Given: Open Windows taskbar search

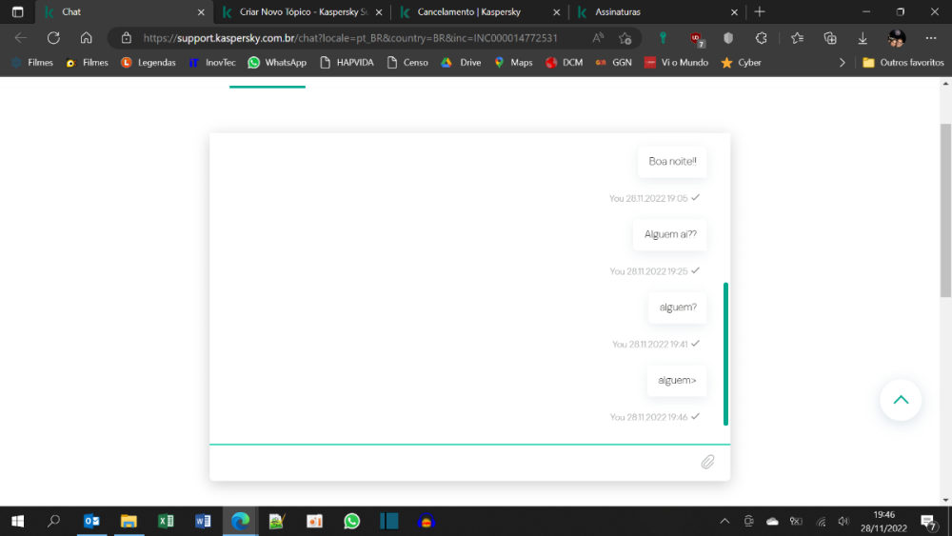Looking at the screenshot, I should 54,522.
